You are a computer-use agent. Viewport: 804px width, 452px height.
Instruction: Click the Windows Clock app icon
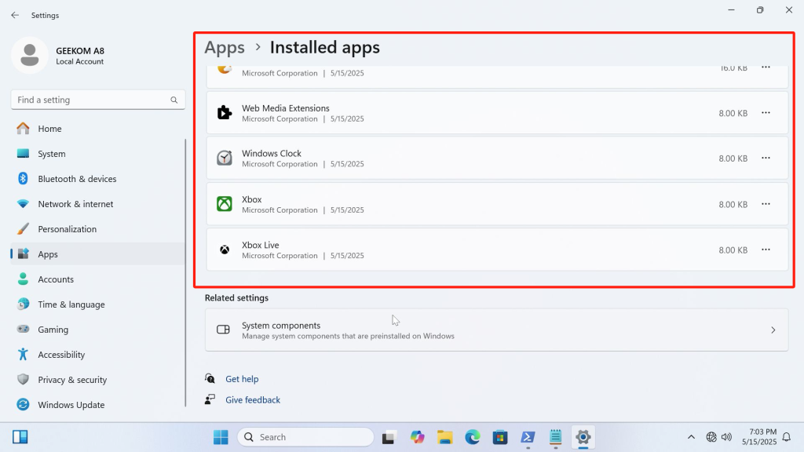[224, 158]
